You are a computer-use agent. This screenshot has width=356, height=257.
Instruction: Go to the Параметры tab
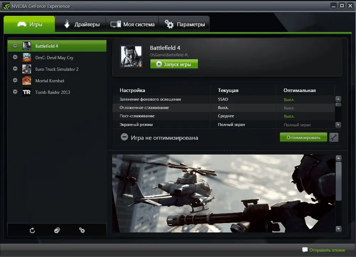click(184, 24)
